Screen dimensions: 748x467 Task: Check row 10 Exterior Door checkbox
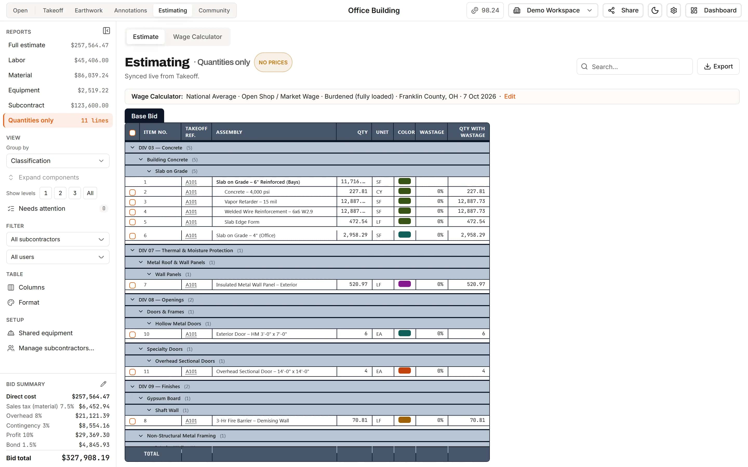click(132, 334)
